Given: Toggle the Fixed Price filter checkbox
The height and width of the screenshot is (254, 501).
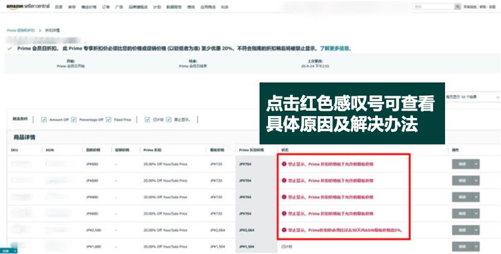Looking at the screenshot, I should pyautogui.click(x=108, y=119).
